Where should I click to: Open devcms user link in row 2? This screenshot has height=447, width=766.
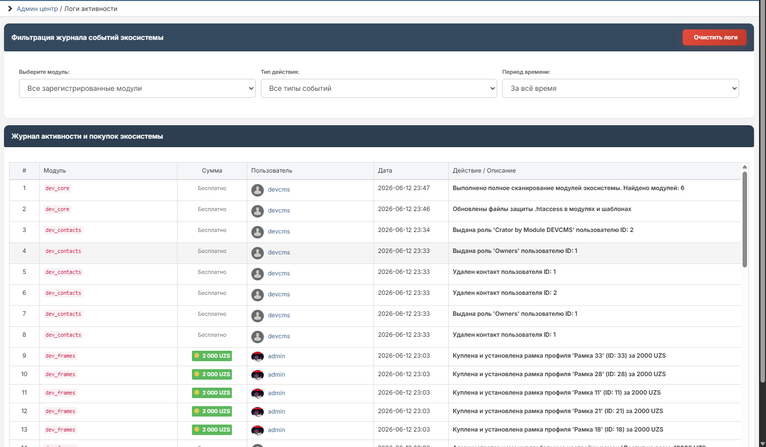coord(279,211)
